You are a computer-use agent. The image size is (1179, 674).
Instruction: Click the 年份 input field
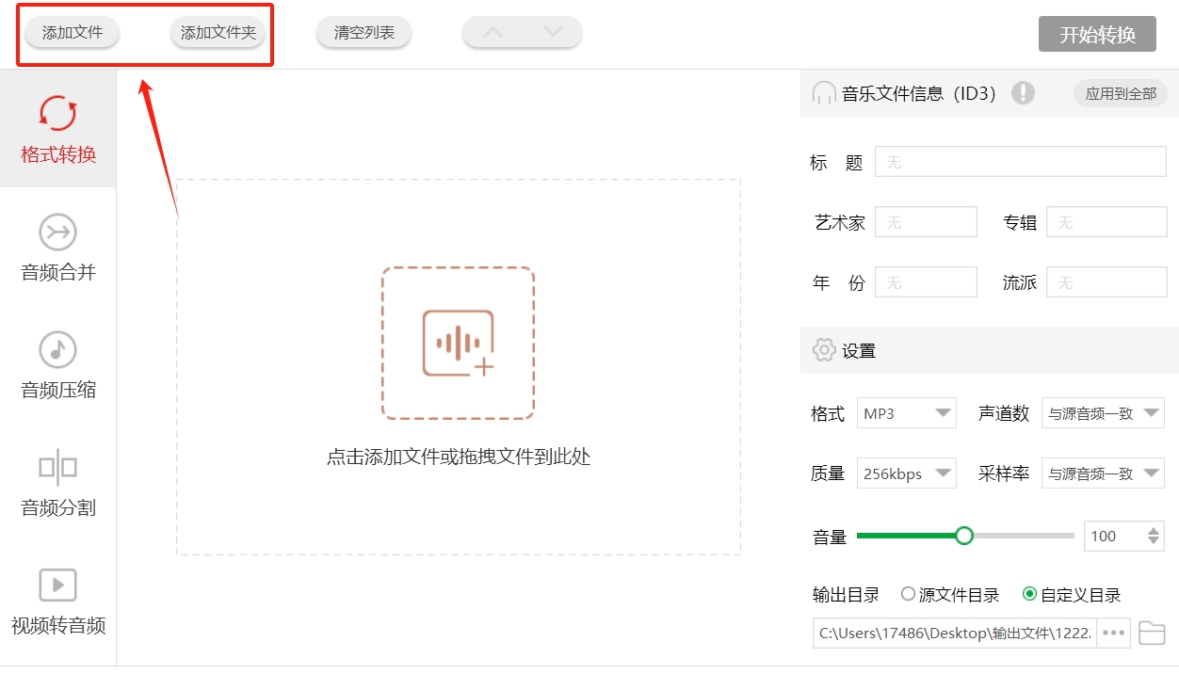927,282
